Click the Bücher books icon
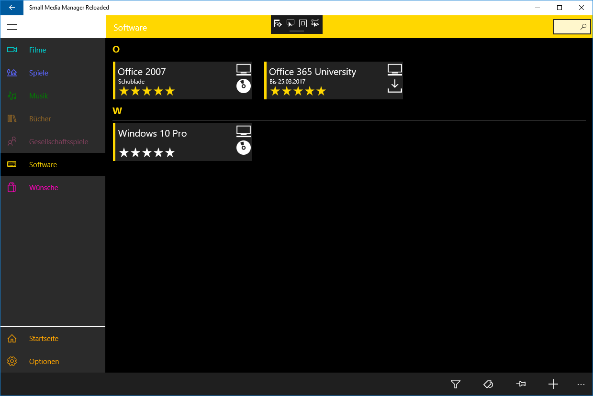Image resolution: width=593 pixels, height=396 pixels. 12,119
